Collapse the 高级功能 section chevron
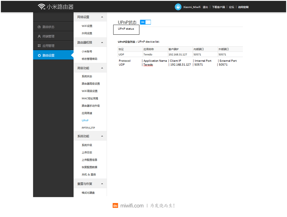Screen dimensions: 287x217 [x=102, y=68]
